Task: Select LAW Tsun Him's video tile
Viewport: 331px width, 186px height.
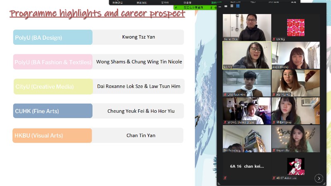Action: point(247,83)
